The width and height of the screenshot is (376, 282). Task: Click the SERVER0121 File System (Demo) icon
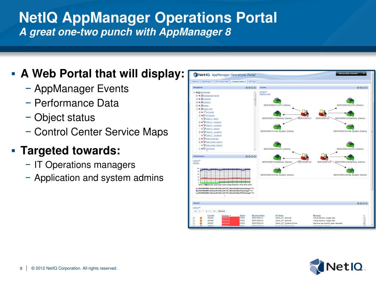tap(277, 127)
